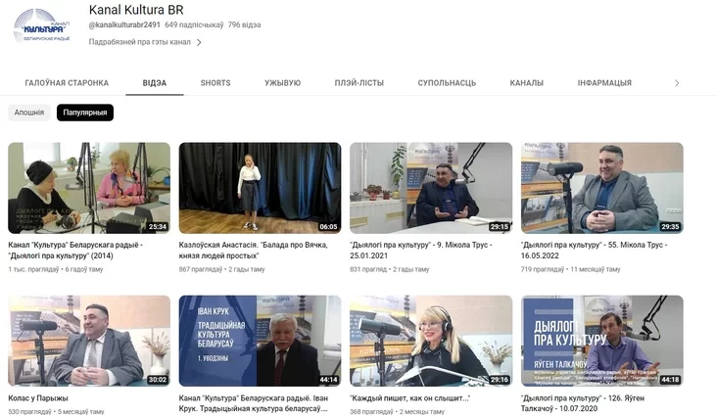The width and height of the screenshot is (717, 415).
Task: Open the SHORTS tab
Action: 215,83
